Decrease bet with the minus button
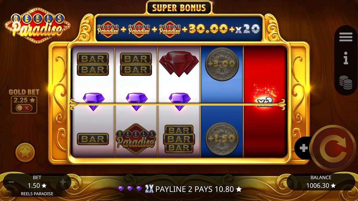 (11, 182)
